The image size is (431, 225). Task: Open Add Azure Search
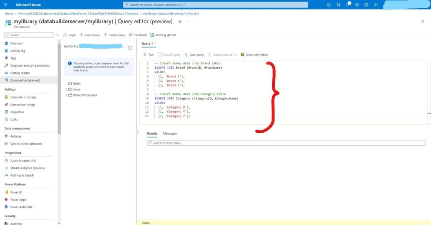click(22, 175)
